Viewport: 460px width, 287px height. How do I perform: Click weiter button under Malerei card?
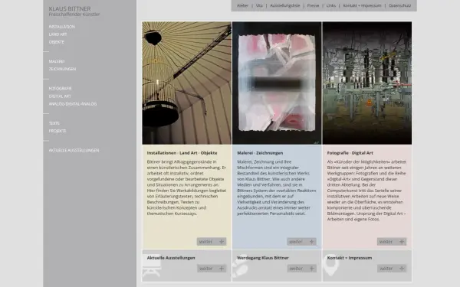[x=301, y=242]
